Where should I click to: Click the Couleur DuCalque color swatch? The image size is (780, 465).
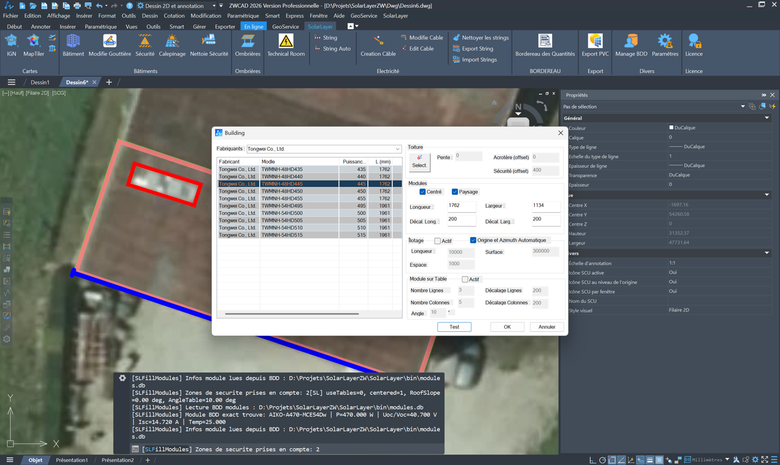tap(671, 128)
